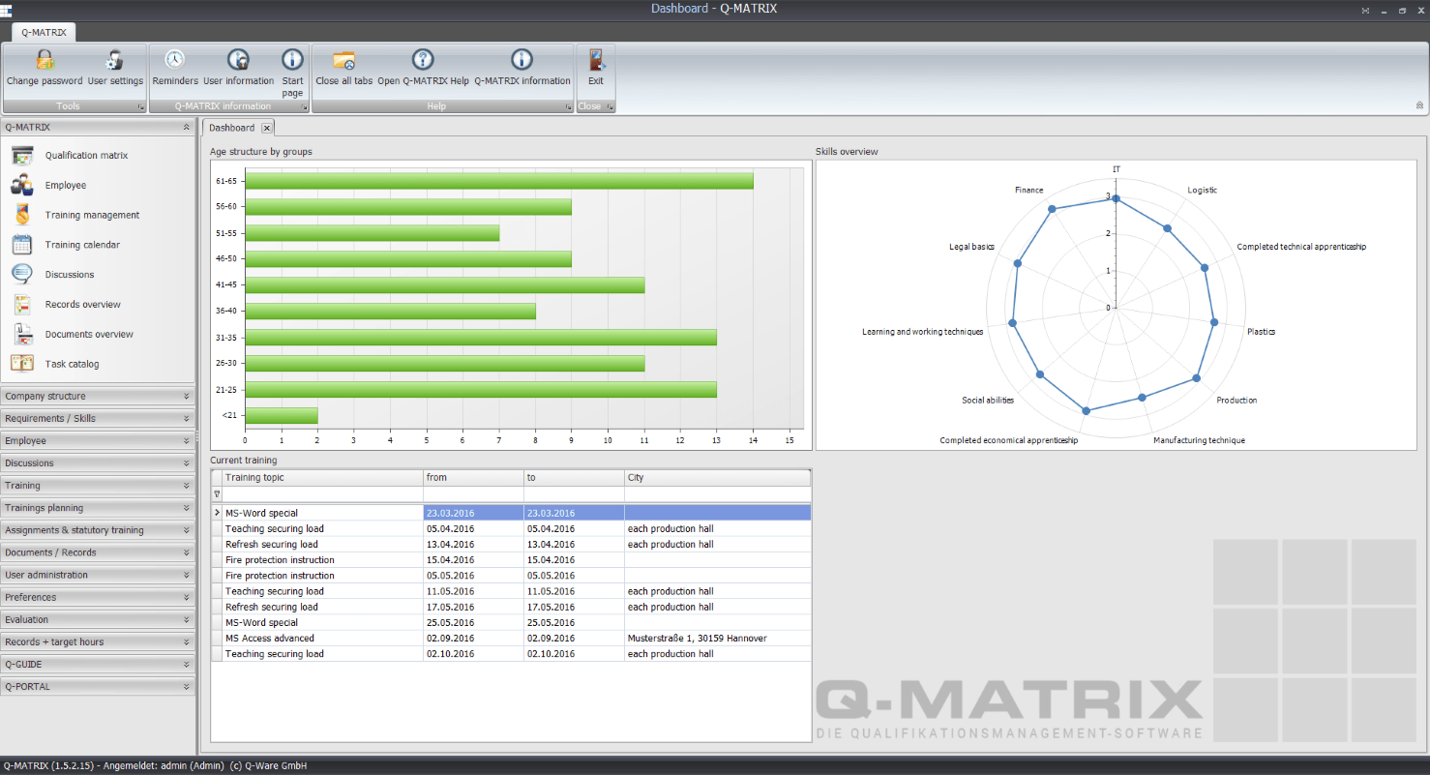Open the Task catalog sidebar item

[x=72, y=364]
